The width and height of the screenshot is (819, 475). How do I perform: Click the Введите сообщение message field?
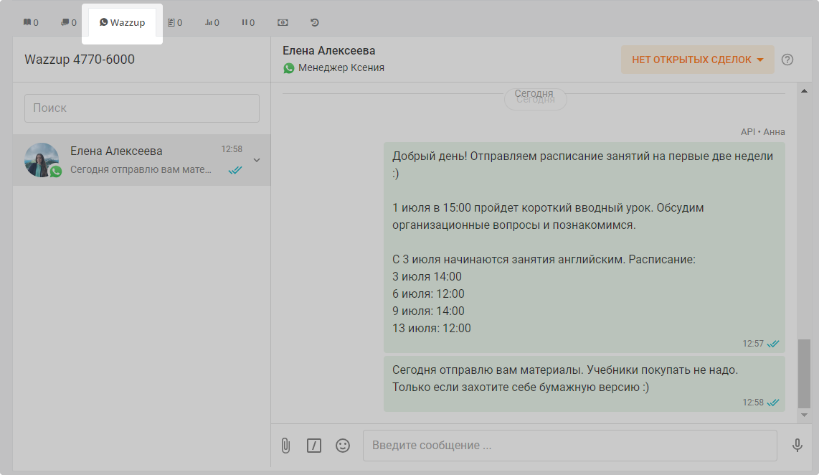point(569,446)
